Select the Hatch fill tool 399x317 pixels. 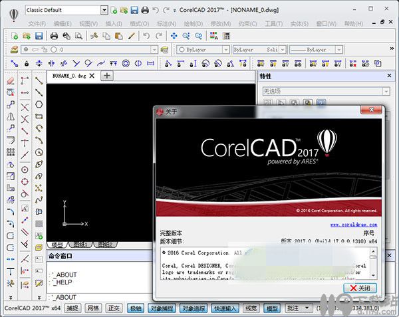(x=39, y=224)
